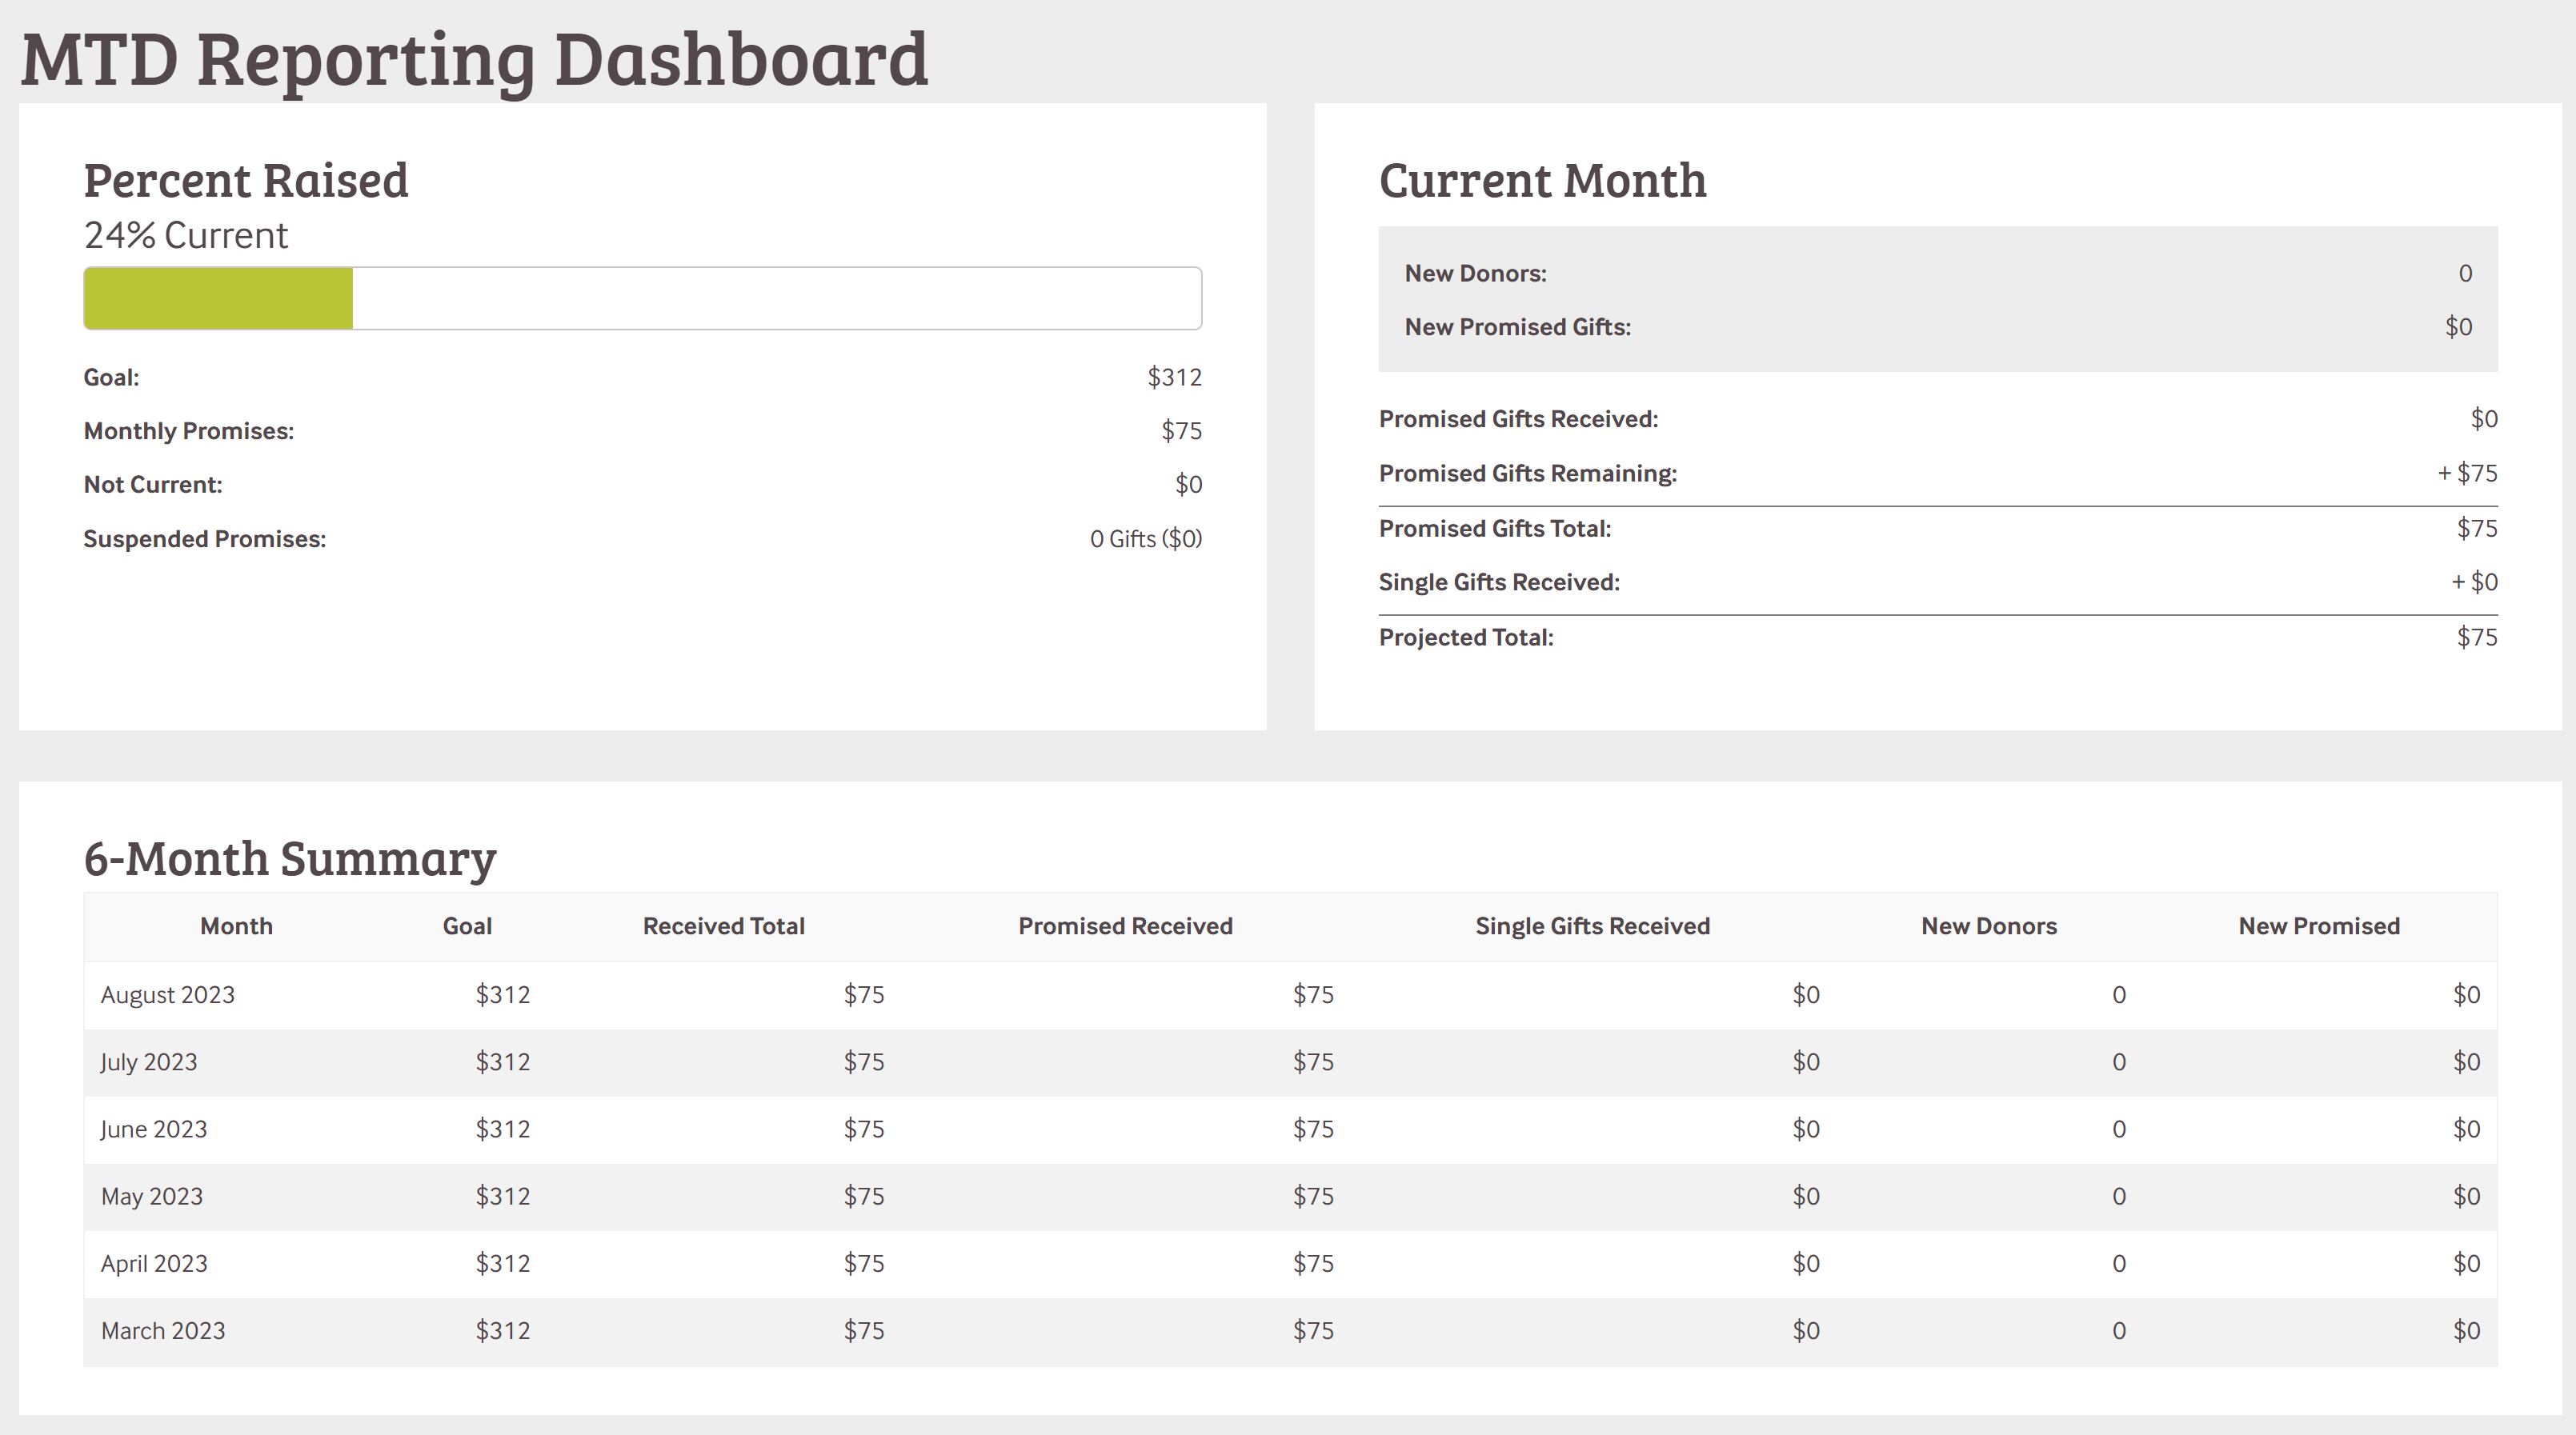This screenshot has height=1435, width=2576.
Task: Click the Suspended Promises gifts value
Action: [1145, 538]
